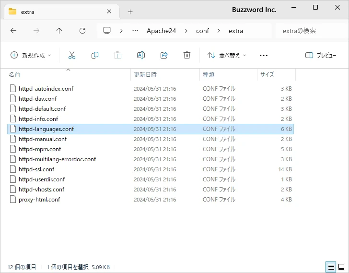
Task: Click the Cut scissors icon
Action: click(72, 55)
